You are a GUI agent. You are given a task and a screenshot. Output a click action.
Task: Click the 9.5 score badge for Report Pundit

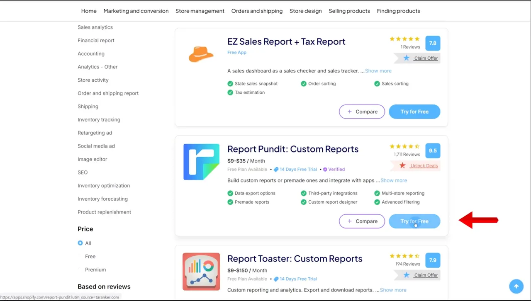[433, 150]
